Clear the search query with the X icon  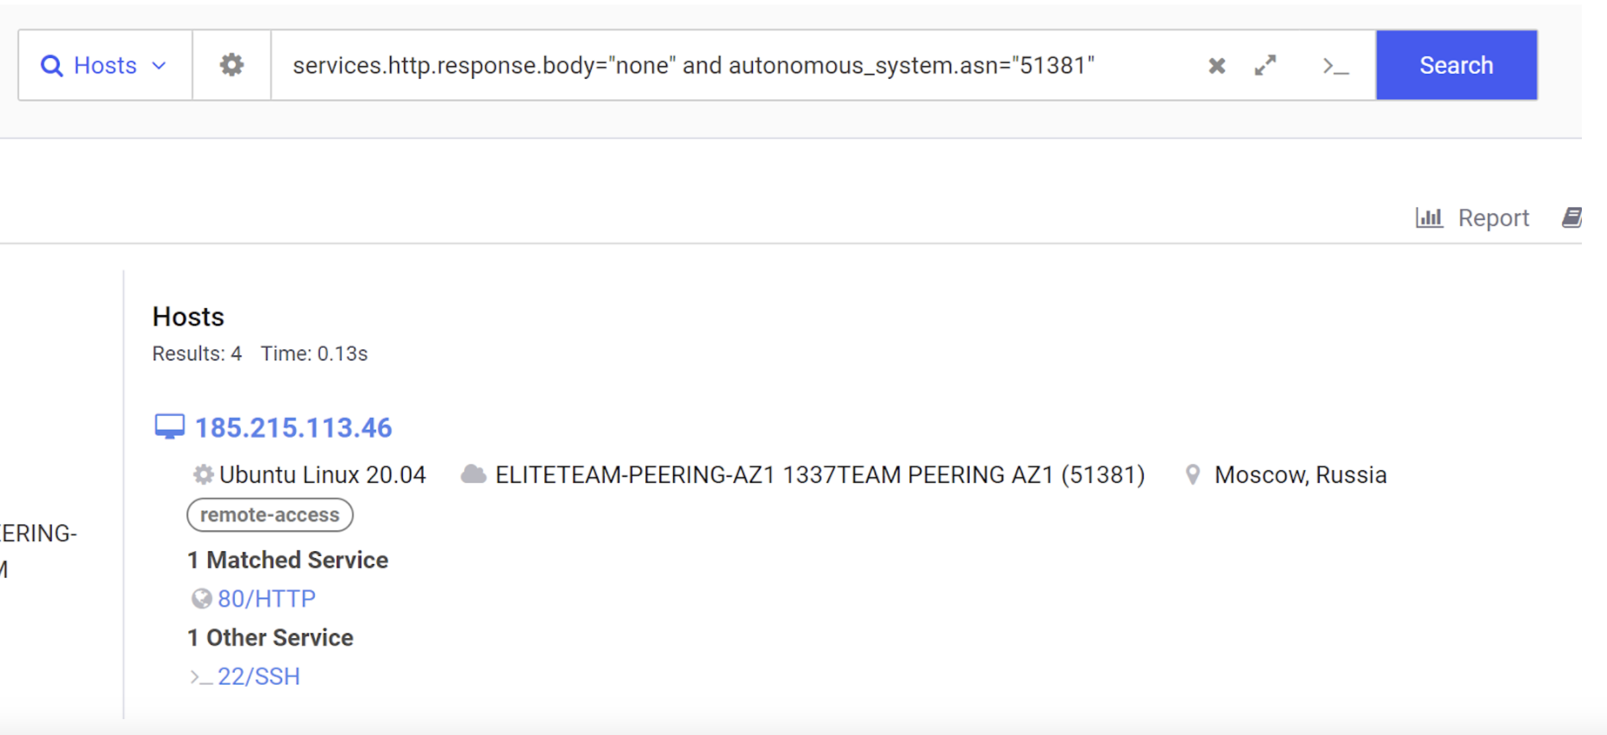pyautogui.click(x=1217, y=65)
